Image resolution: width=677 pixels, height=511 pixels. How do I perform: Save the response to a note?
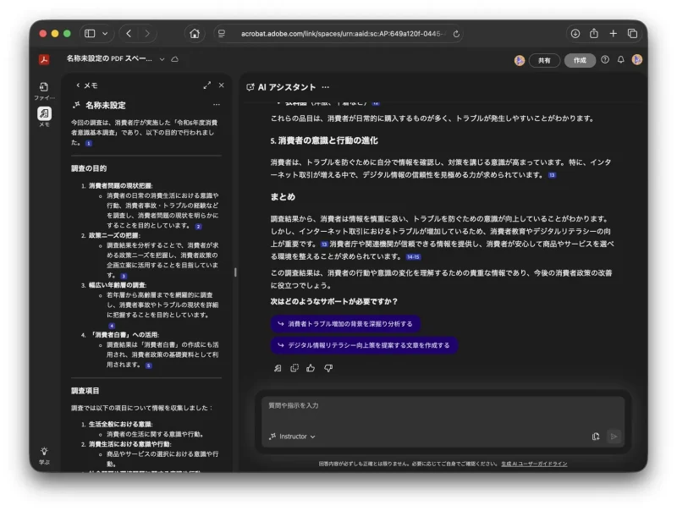click(x=278, y=368)
